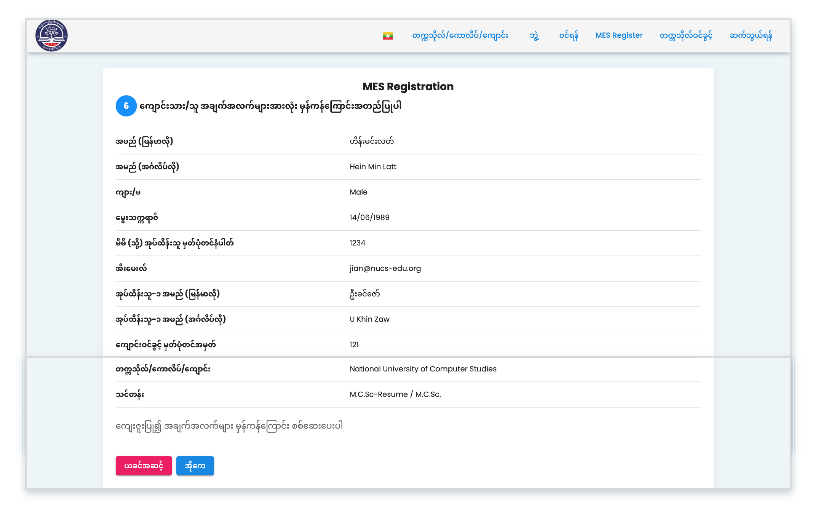Click the blue အိုကေ confirm button

point(195,466)
